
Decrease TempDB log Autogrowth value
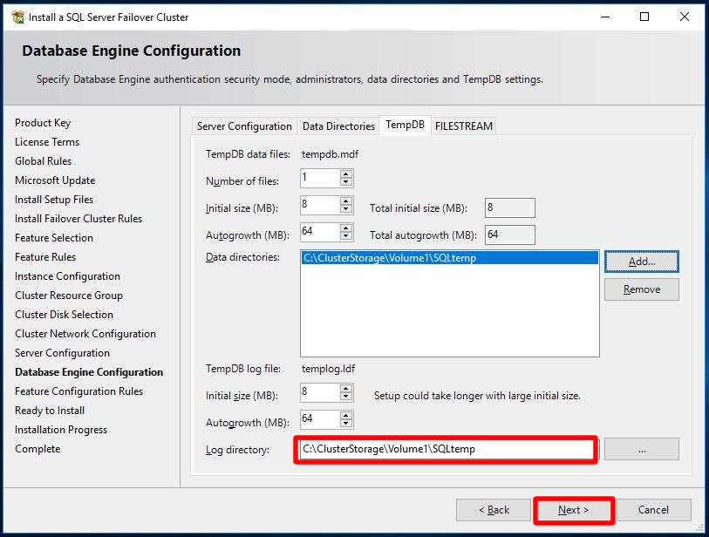[x=346, y=424]
